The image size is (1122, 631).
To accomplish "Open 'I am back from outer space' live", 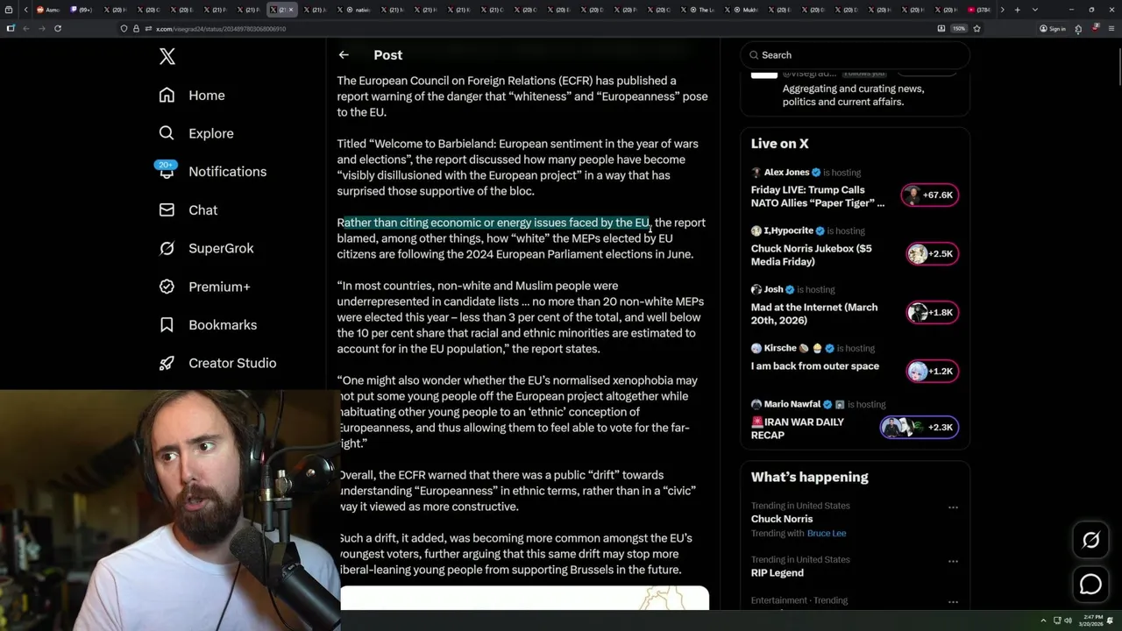I will click(815, 366).
